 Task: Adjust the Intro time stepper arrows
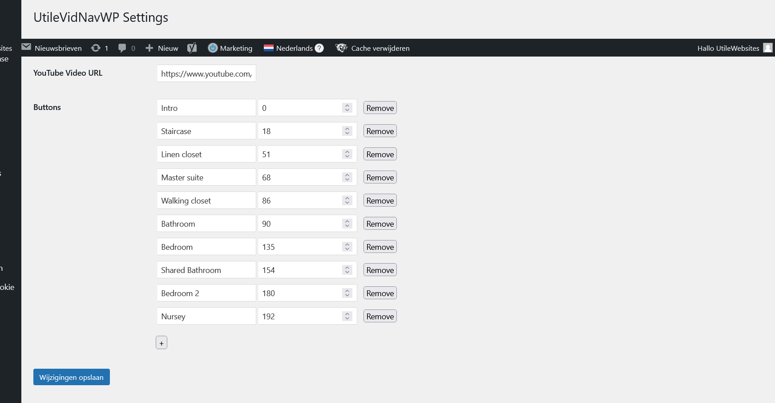point(347,108)
